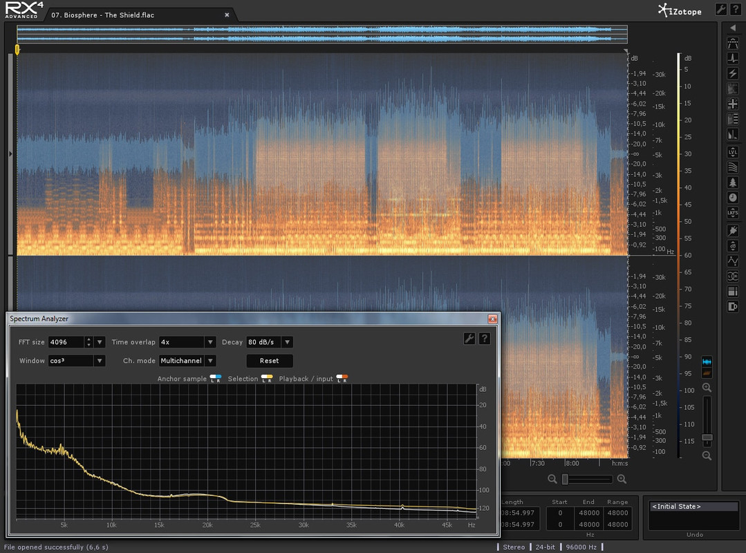
Task: Click yellow playhead marker at start
Action: tap(17, 50)
